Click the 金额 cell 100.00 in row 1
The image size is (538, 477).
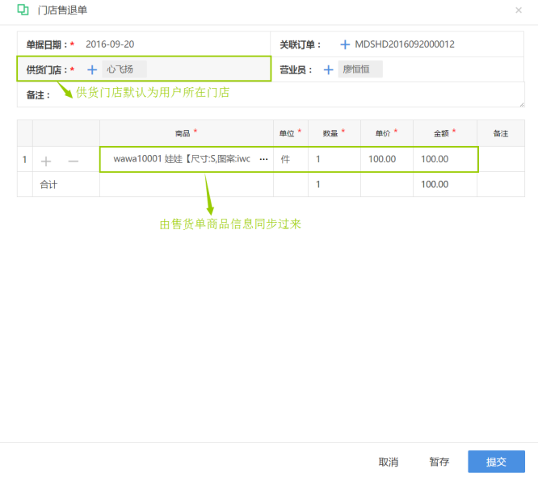coord(444,159)
